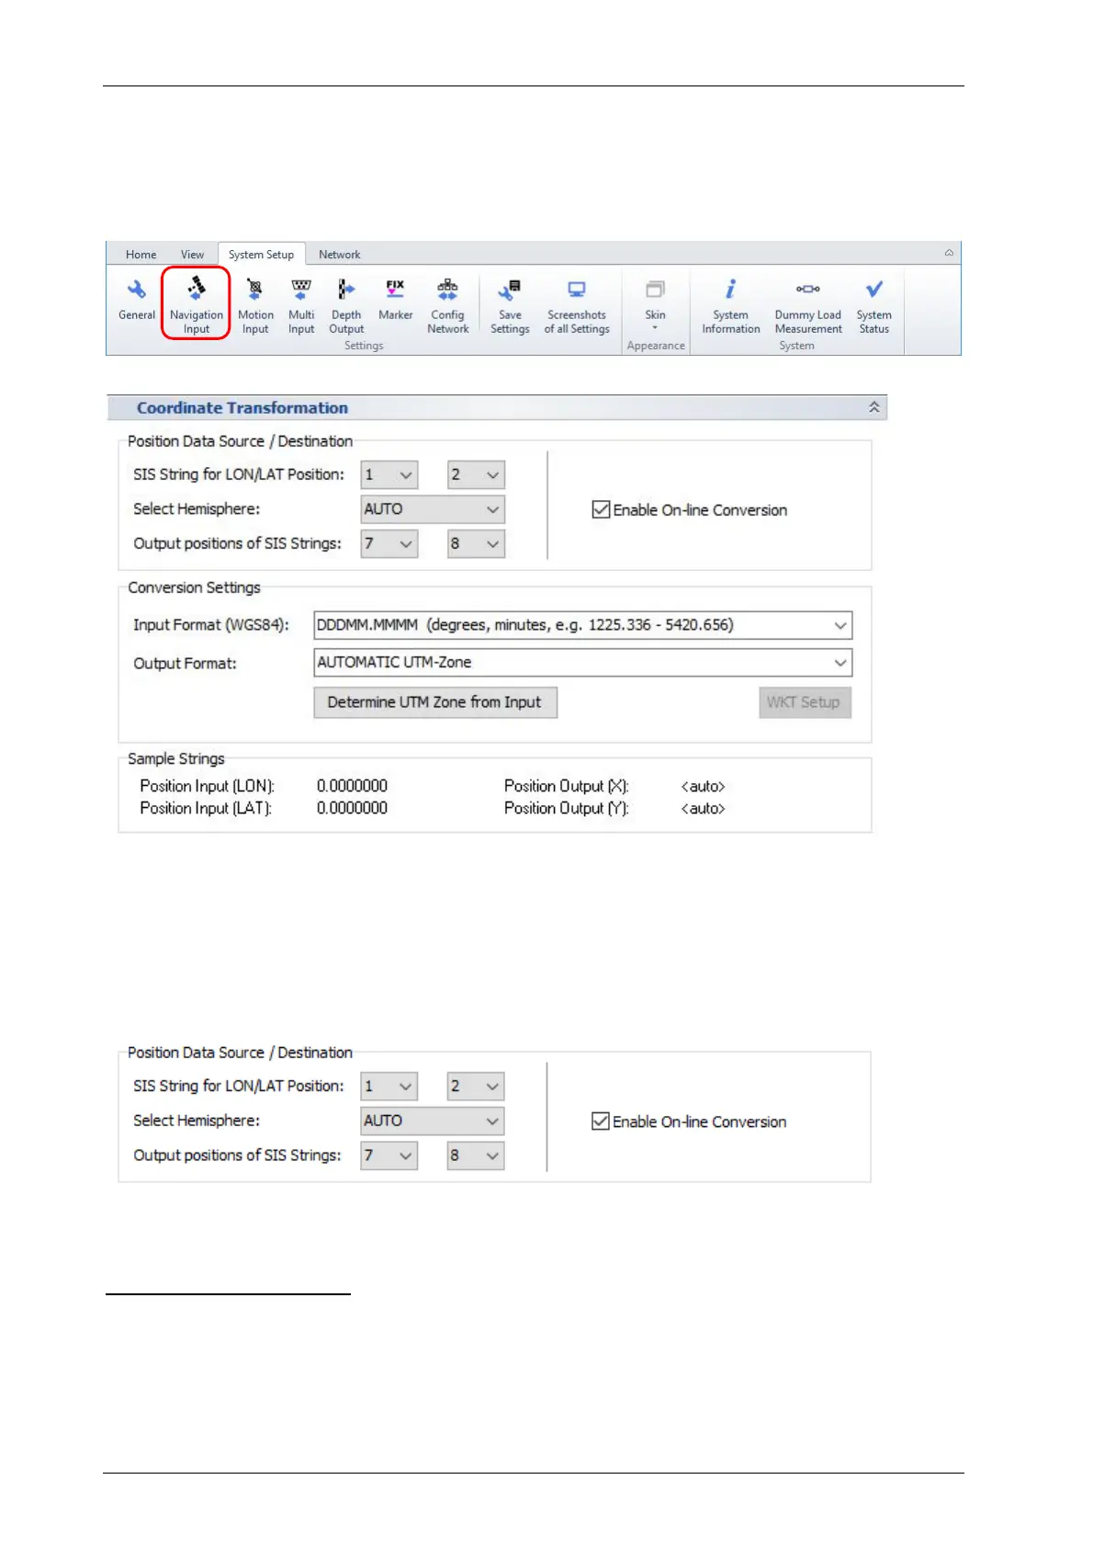
Task: Open System Information
Action: coord(730,306)
